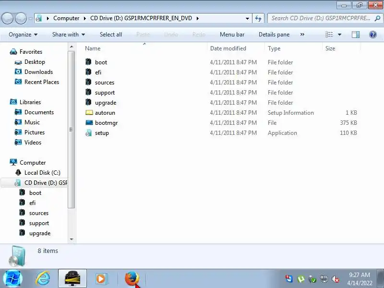Click the Back navigation button
The width and height of the screenshot is (384, 288).
[7, 18]
